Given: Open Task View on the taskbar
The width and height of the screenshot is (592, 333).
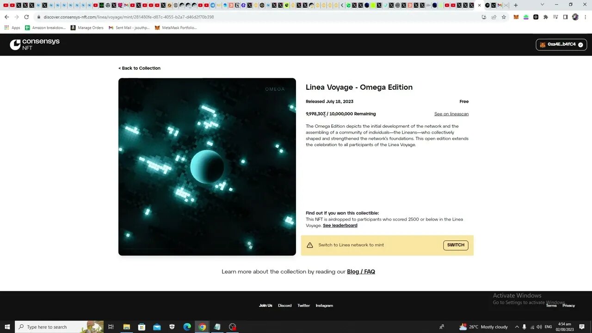Looking at the screenshot, I should point(111,327).
